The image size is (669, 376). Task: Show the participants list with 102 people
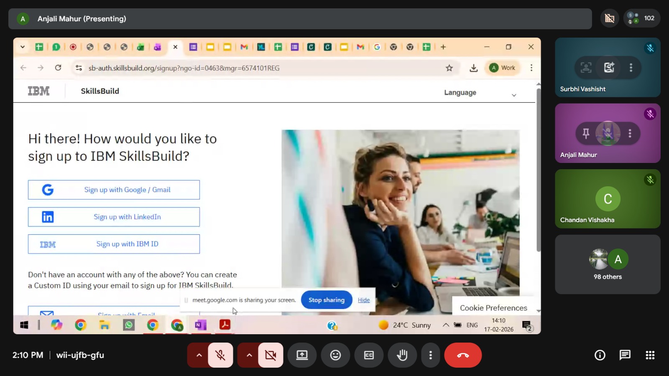click(x=642, y=18)
